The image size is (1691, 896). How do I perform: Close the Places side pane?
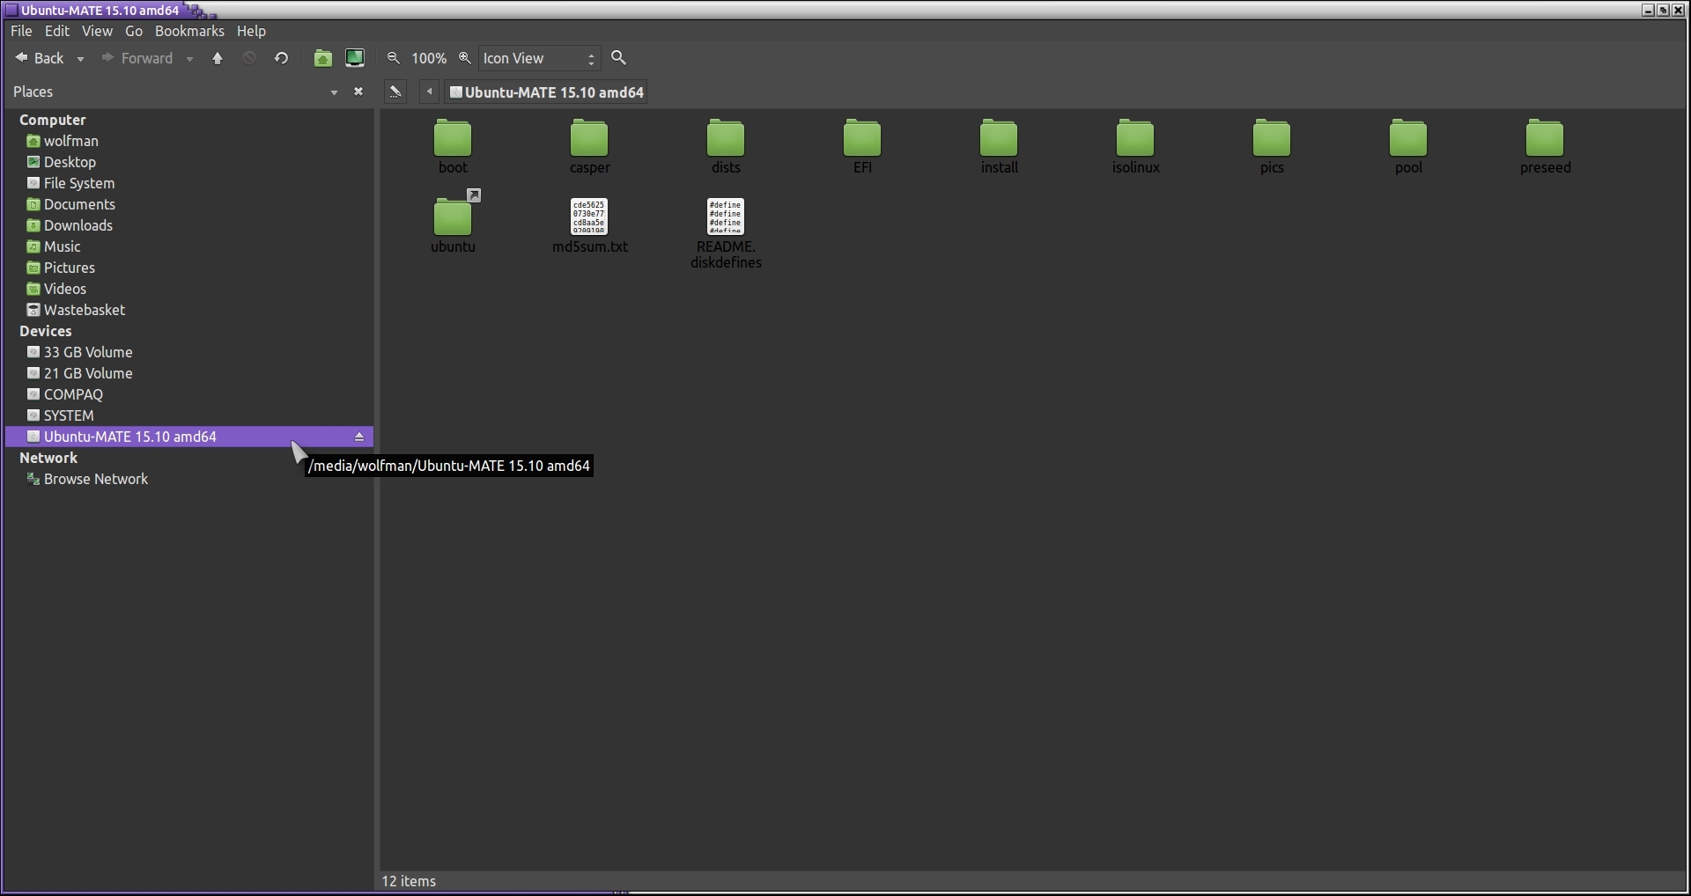tap(358, 92)
